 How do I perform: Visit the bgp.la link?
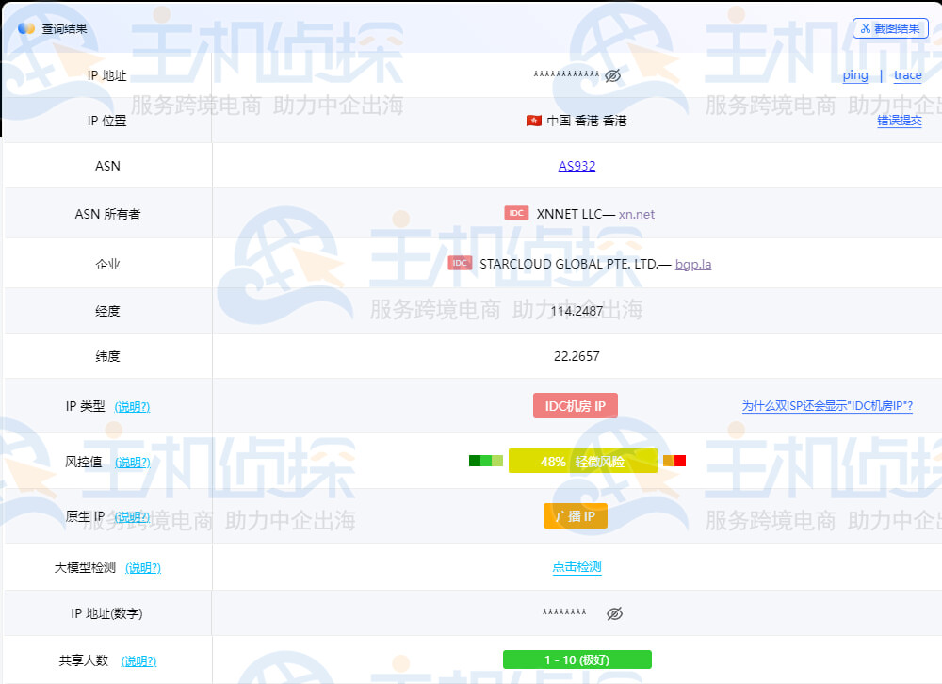(x=693, y=264)
